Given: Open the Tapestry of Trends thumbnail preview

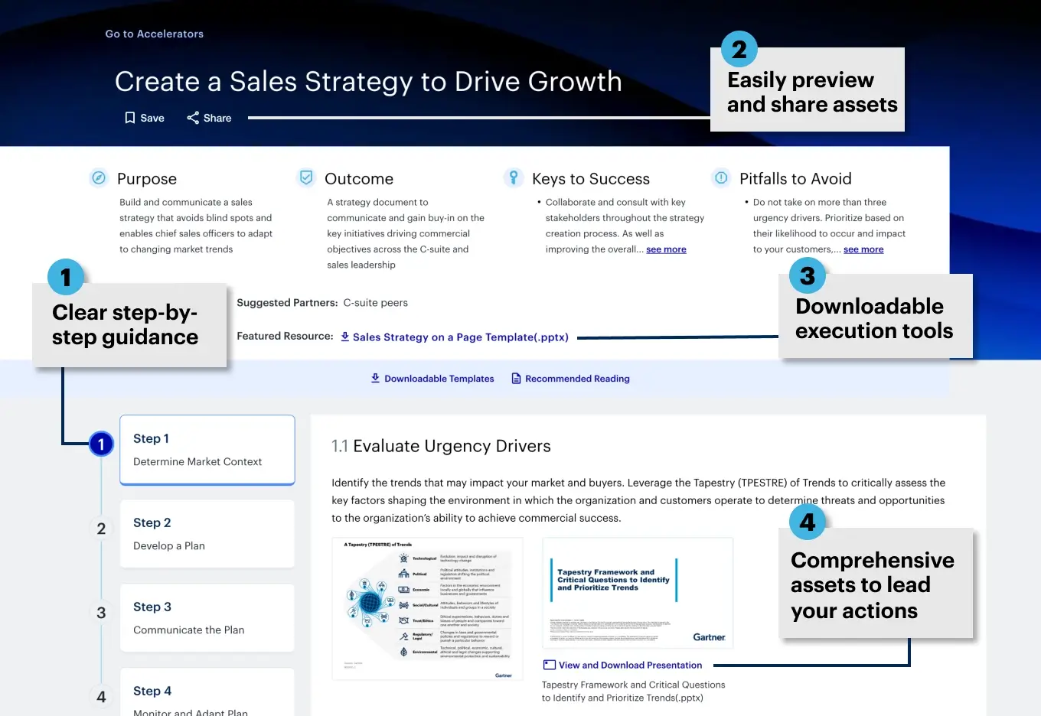Looking at the screenshot, I should point(427,608).
